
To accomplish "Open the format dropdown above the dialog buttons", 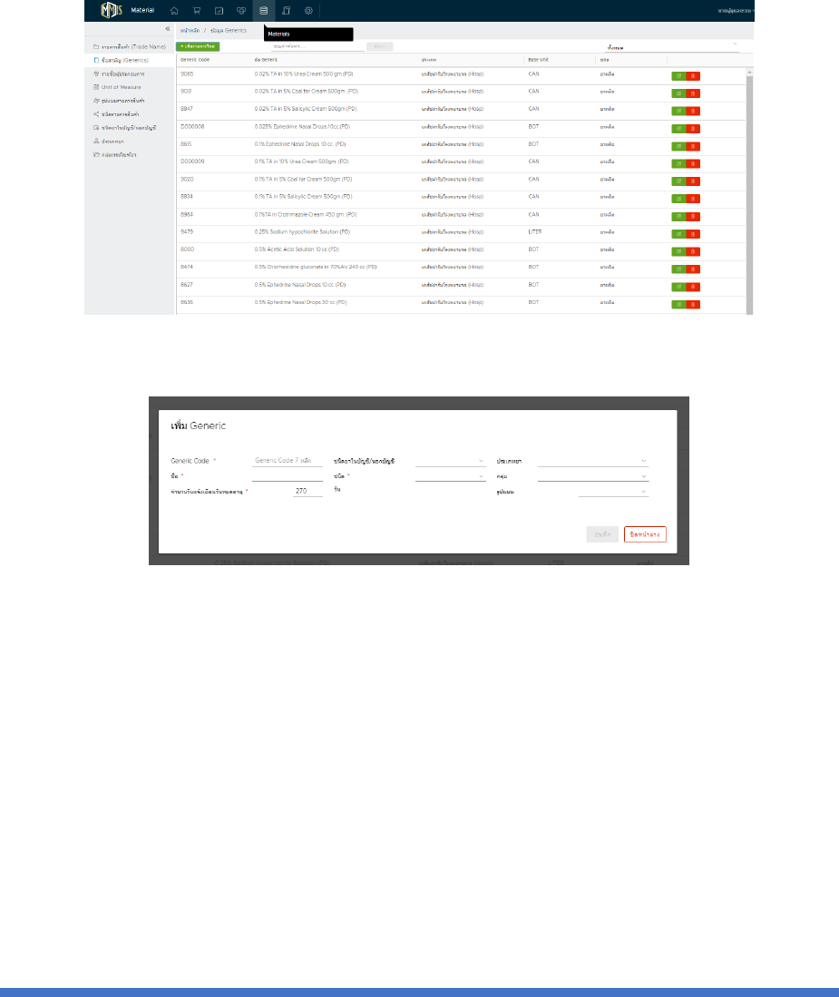I will tap(613, 491).
